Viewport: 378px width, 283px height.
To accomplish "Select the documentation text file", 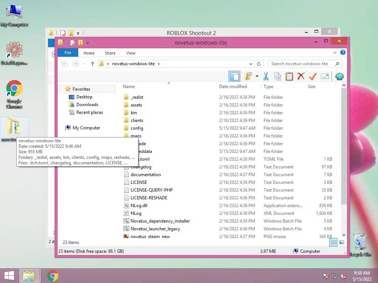I will pos(145,174).
